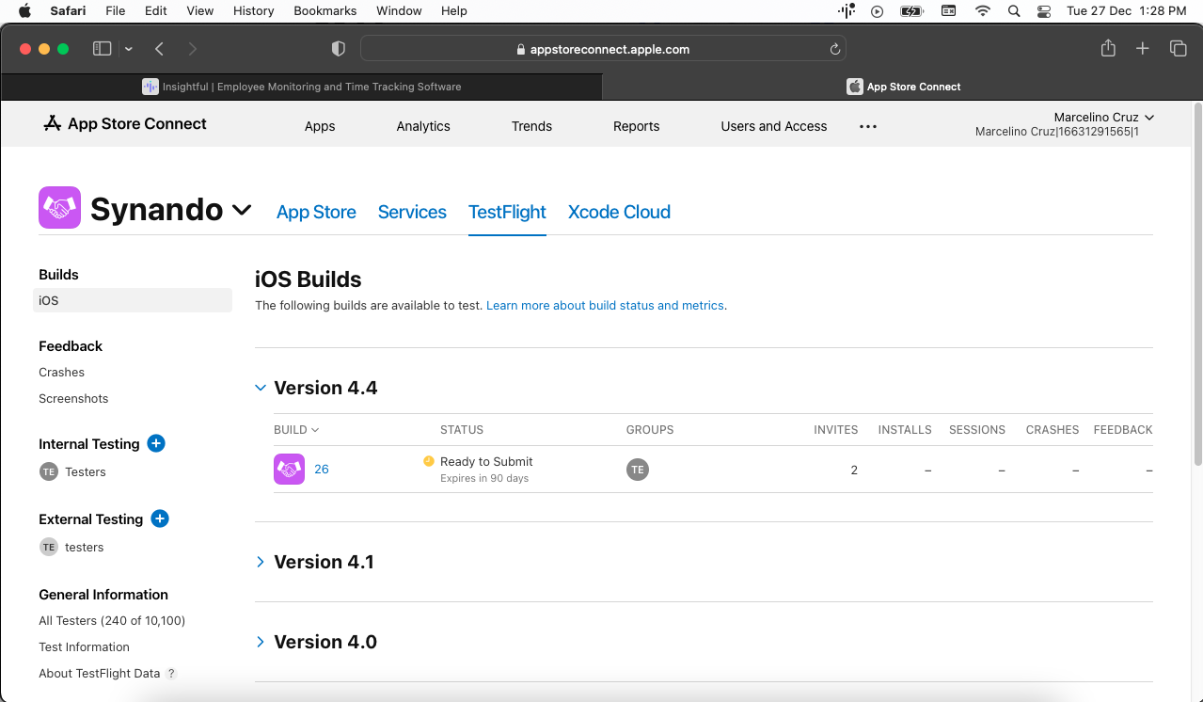
Task: Open build number 26 link
Action: pos(322,470)
